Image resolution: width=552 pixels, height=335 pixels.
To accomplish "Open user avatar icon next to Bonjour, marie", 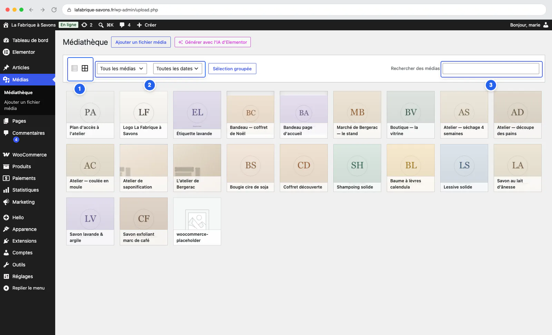I will [546, 25].
